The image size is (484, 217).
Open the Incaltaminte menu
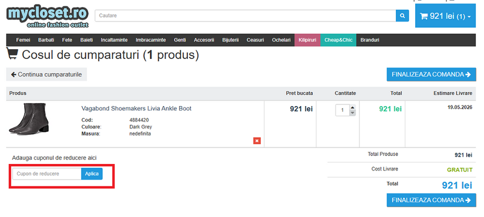pos(114,40)
